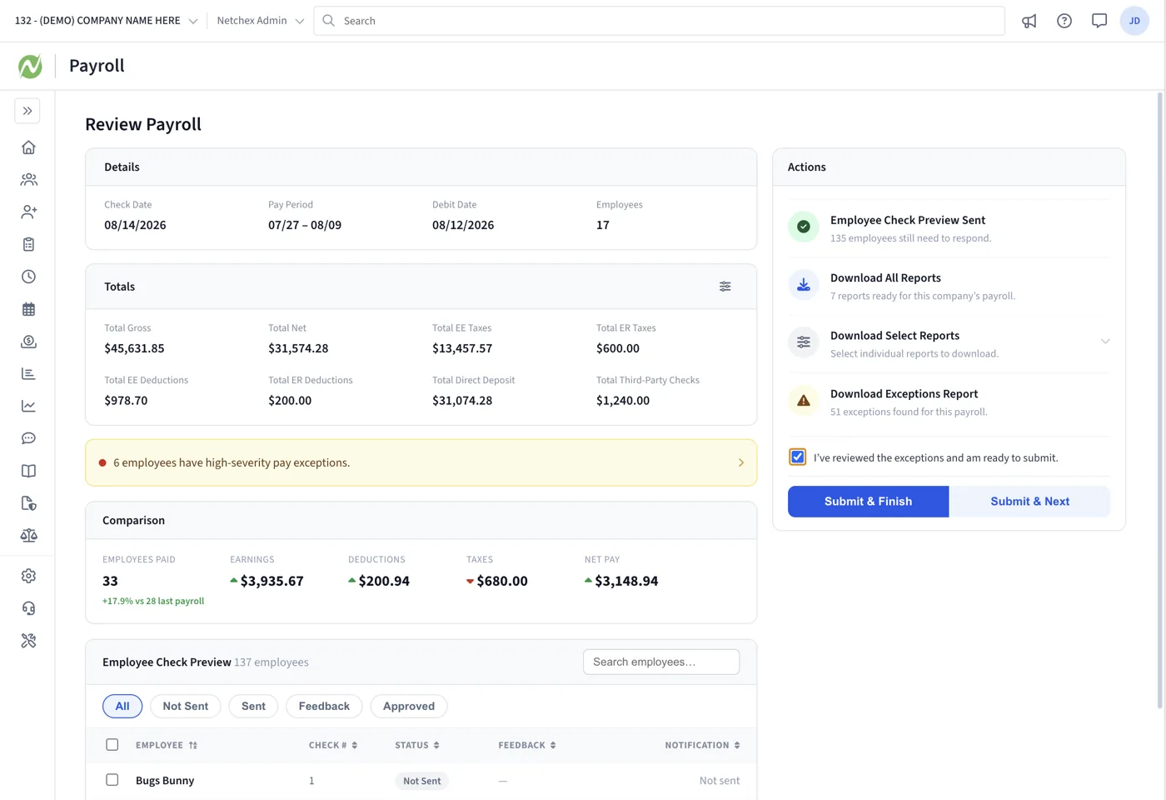Open the company name dropdown
1166x800 pixels.
(106, 21)
